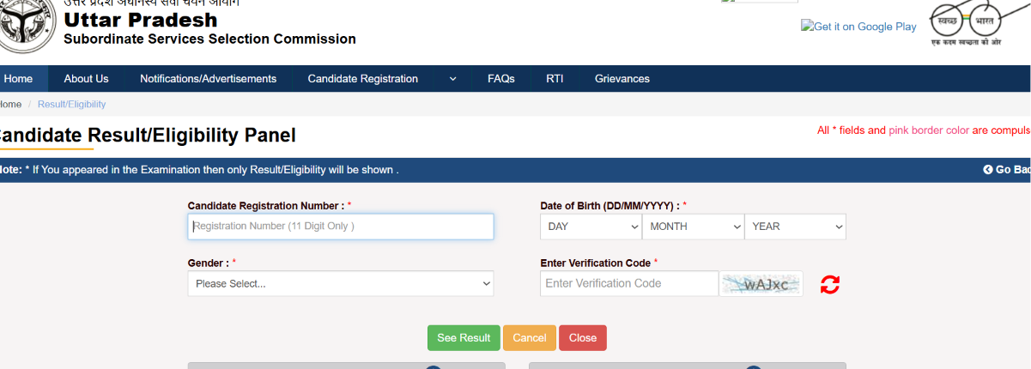1031x369 pixels.
Task: Click the red Close button
Action: pos(583,338)
